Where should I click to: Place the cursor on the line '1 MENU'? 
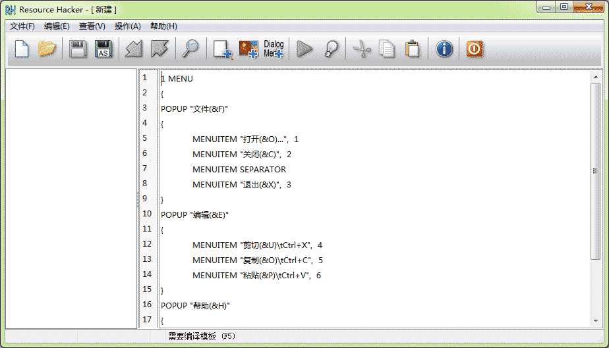point(177,79)
